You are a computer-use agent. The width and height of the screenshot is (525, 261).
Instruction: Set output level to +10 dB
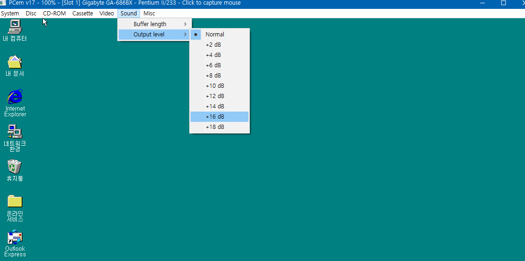[220, 85]
